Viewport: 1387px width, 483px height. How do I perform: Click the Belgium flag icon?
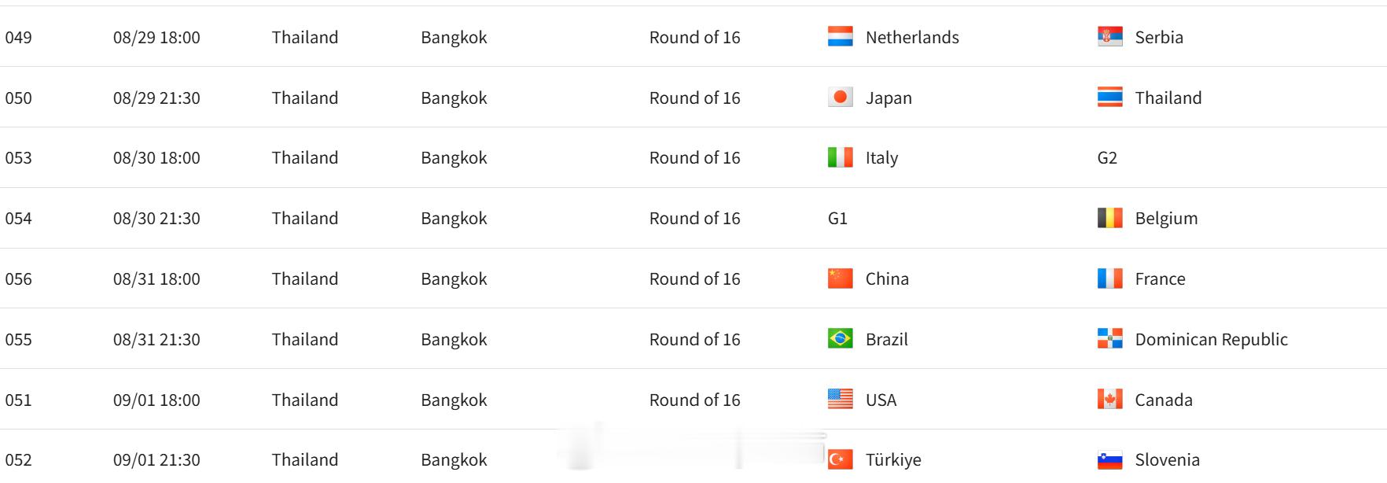(1109, 218)
